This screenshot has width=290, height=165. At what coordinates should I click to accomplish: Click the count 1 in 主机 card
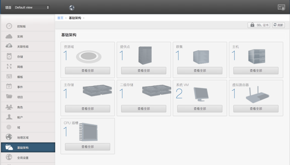(x=234, y=55)
